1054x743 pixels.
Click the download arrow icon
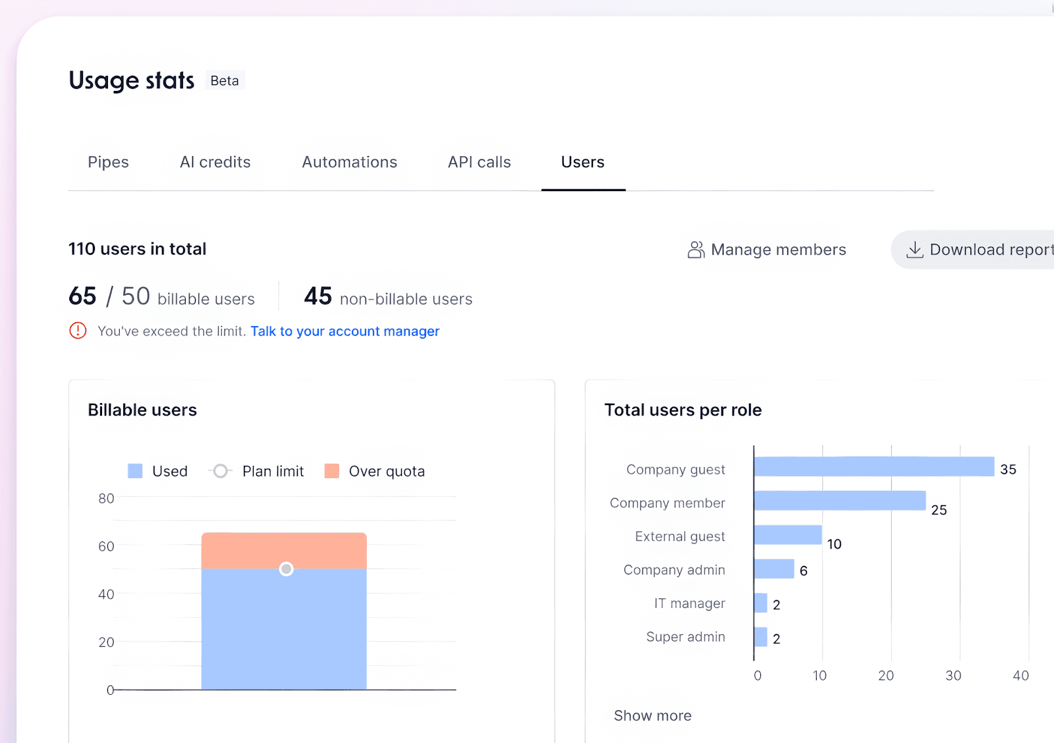[915, 250]
